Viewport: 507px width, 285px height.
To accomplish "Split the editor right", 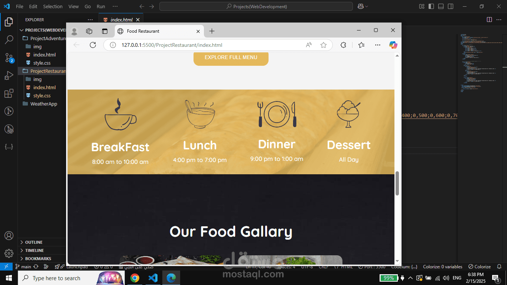I will (489, 19).
